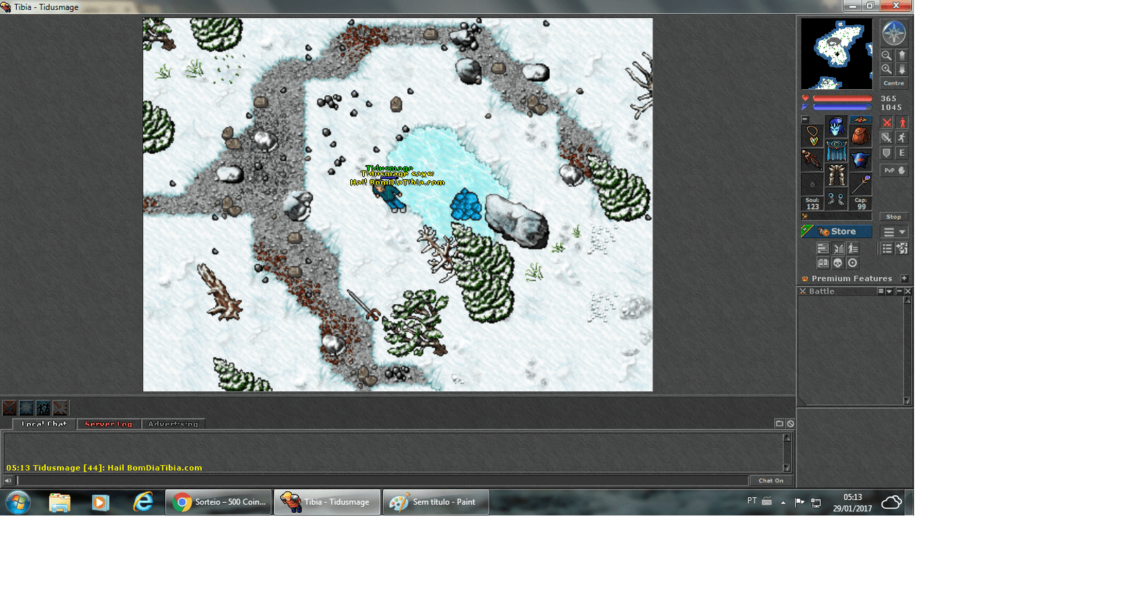This screenshot has height=616, width=1125.
Task: Click Battle panel scrollbar down arrow
Action: [907, 401]
